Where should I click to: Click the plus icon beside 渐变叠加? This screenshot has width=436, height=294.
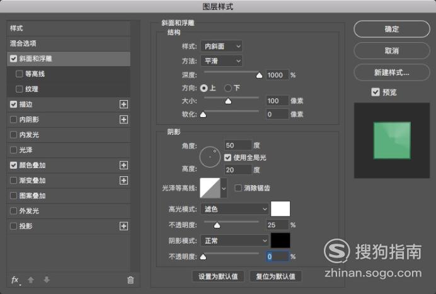(123, 181)
